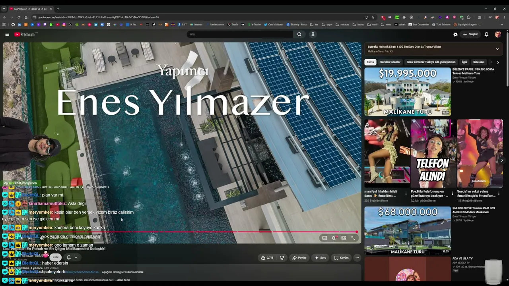Open the YouTube notifications bell
This screenshot has height=286, width=509.
(486, 35)
